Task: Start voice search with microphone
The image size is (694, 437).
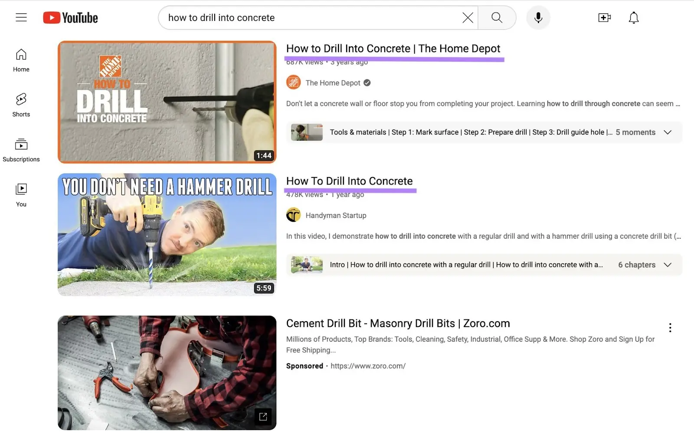Action: click(x=538, y=18)
